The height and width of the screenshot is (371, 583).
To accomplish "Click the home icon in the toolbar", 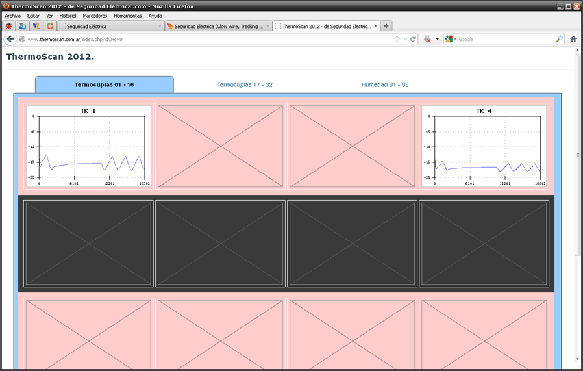I will (x=573, y=39).
